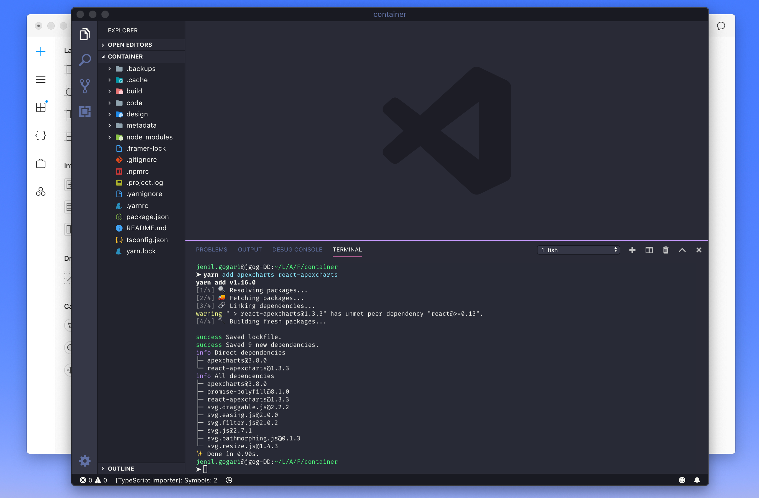Expand the OPEN EDITORS section
This screenshot has width=759, height=498.
[141, 45]
